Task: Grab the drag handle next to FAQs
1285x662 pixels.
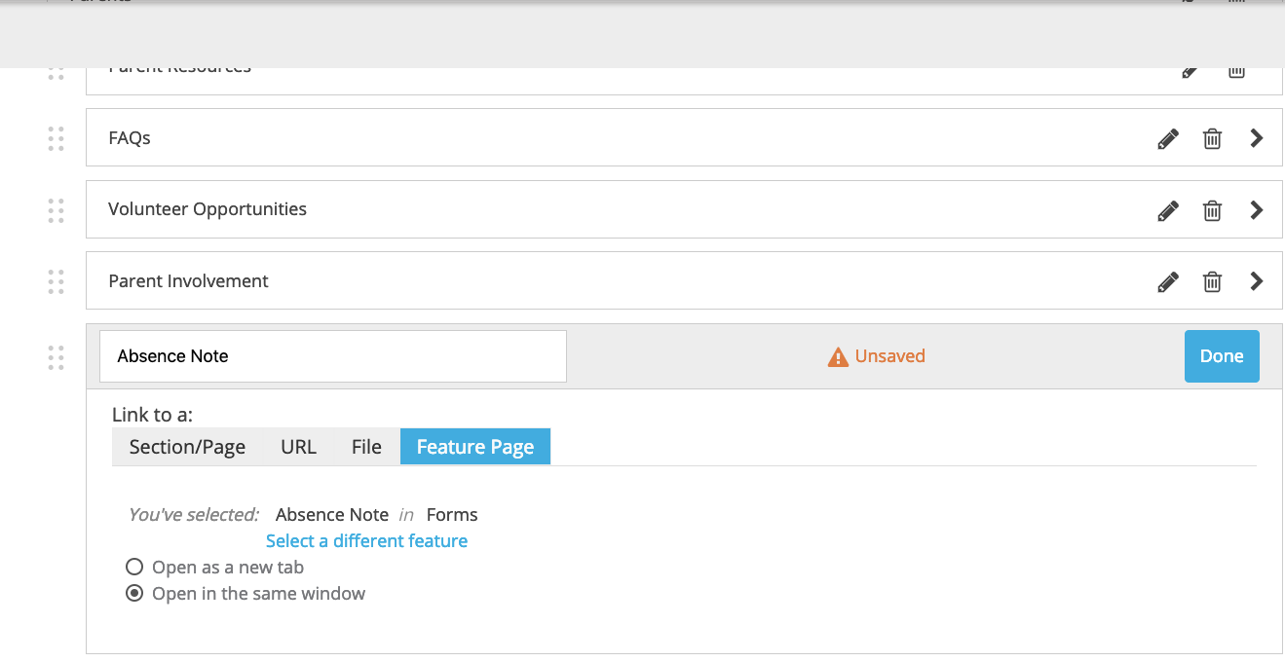Action: click(56, 137)
